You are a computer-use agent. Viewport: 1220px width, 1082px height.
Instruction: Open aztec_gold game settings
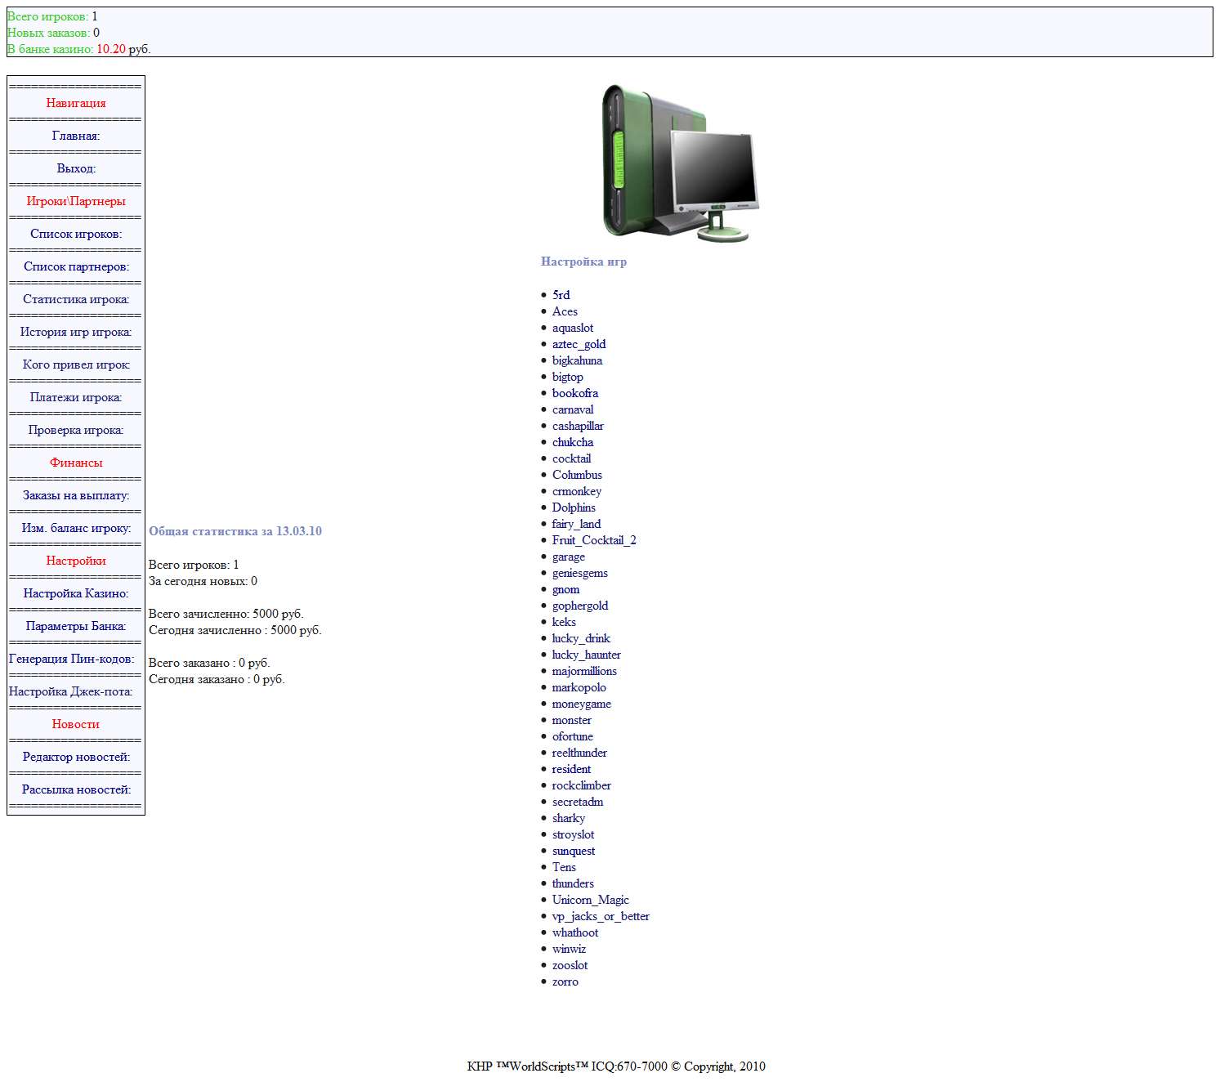coord(579,344)
